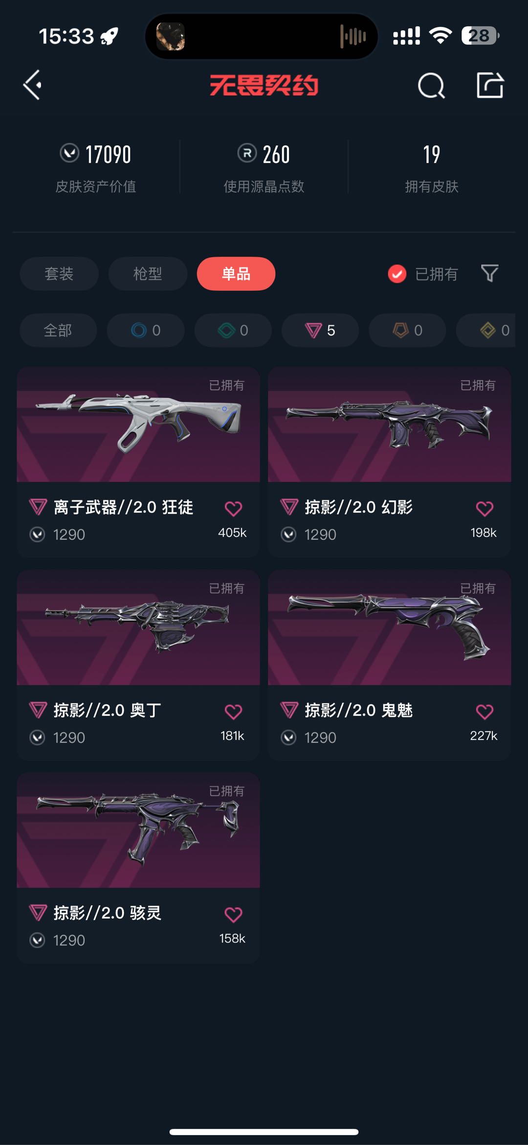Tap the share icon in the header
This screenshot has width=528, height=1145.
[x=490, y=85]
